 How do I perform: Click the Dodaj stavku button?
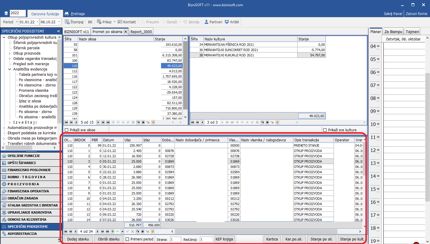pos(78,239)
